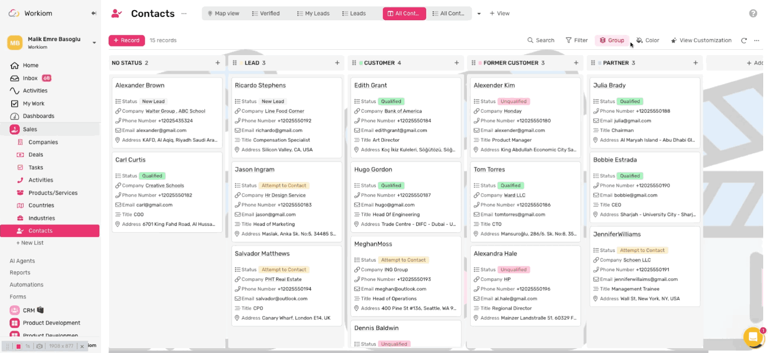This screenshot has width=768, height=353.
Task: Click Carl Curtis's Qualified status badge
Action: click(152, 175)
